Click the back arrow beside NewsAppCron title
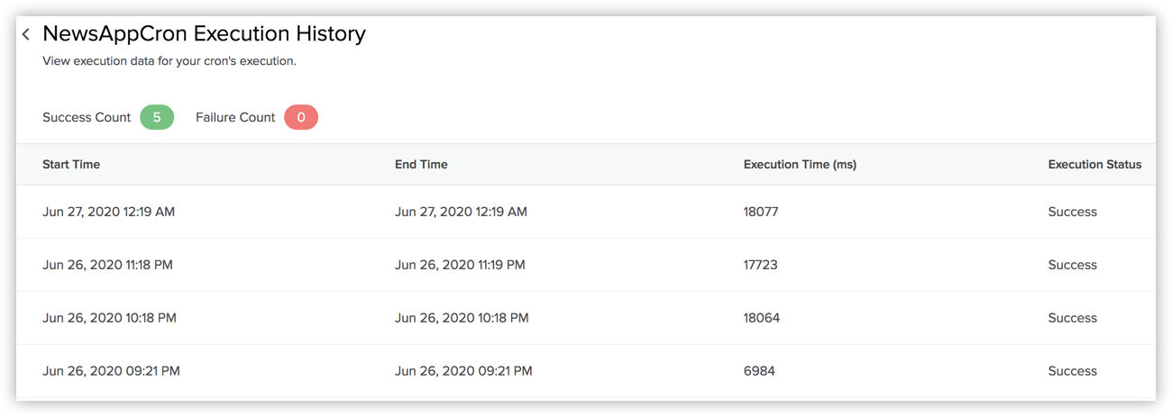The height and width of the screenshot is (417, 1172). (26, 34)
